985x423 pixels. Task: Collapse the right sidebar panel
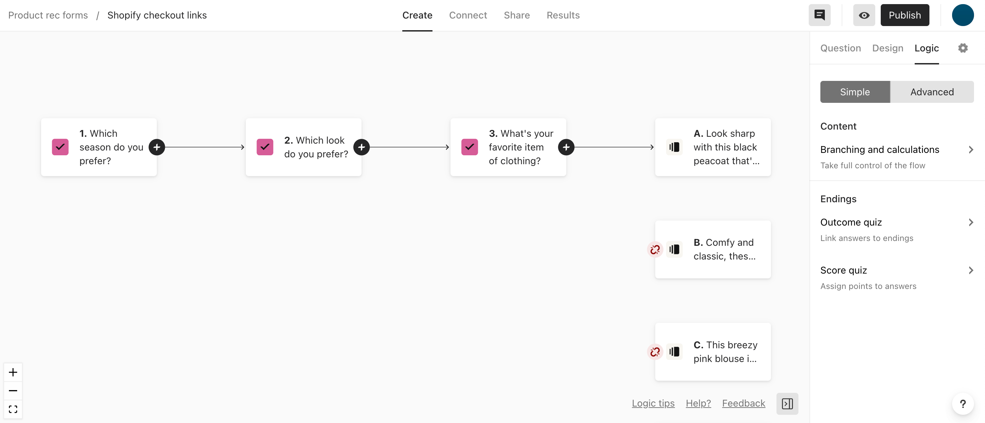point(787,403)
